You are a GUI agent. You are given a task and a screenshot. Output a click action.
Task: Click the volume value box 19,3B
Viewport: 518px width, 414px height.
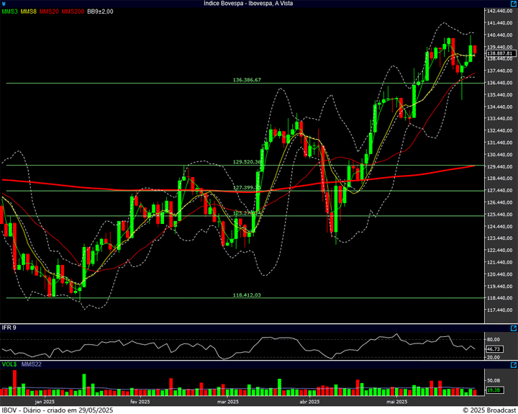point(494,390)
